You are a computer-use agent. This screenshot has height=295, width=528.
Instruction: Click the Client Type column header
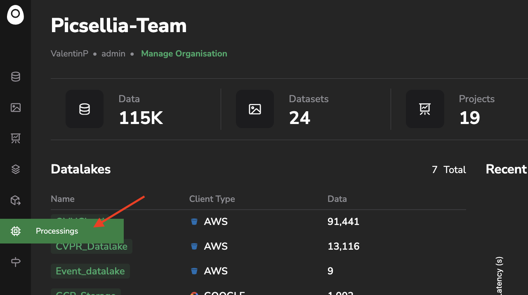point(212,199)
